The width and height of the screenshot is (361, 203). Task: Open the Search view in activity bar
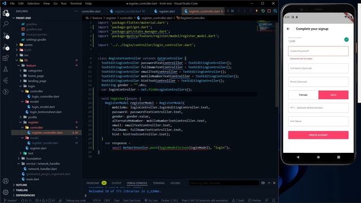click(6, 24)
